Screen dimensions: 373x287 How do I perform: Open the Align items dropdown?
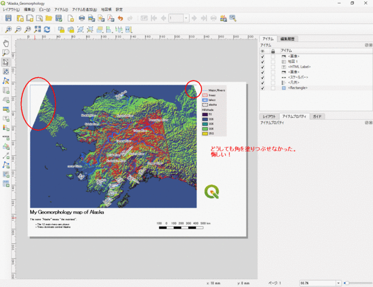point(109,30)
